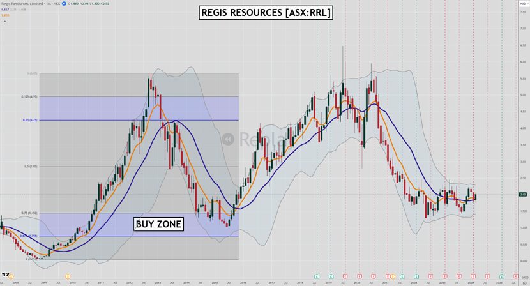Click the orange S marker near 2021
The width and height of the screenshot is (530, 286).
(x=393, y=276)
